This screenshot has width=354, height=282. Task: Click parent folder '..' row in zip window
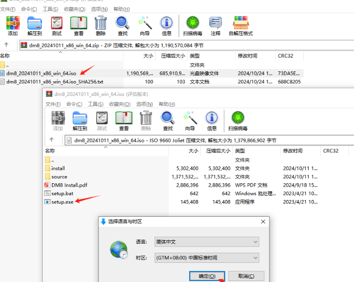click(x=151, y=65)
